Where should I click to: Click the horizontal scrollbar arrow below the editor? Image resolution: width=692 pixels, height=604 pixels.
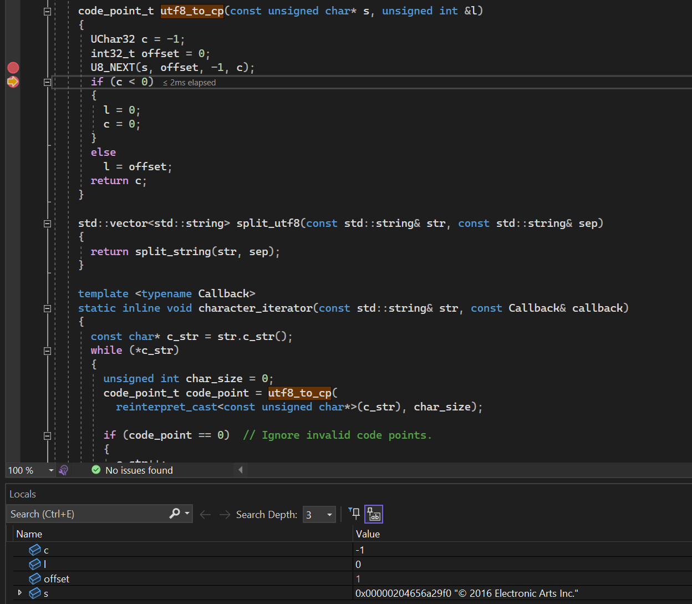[x=240, y=470]
